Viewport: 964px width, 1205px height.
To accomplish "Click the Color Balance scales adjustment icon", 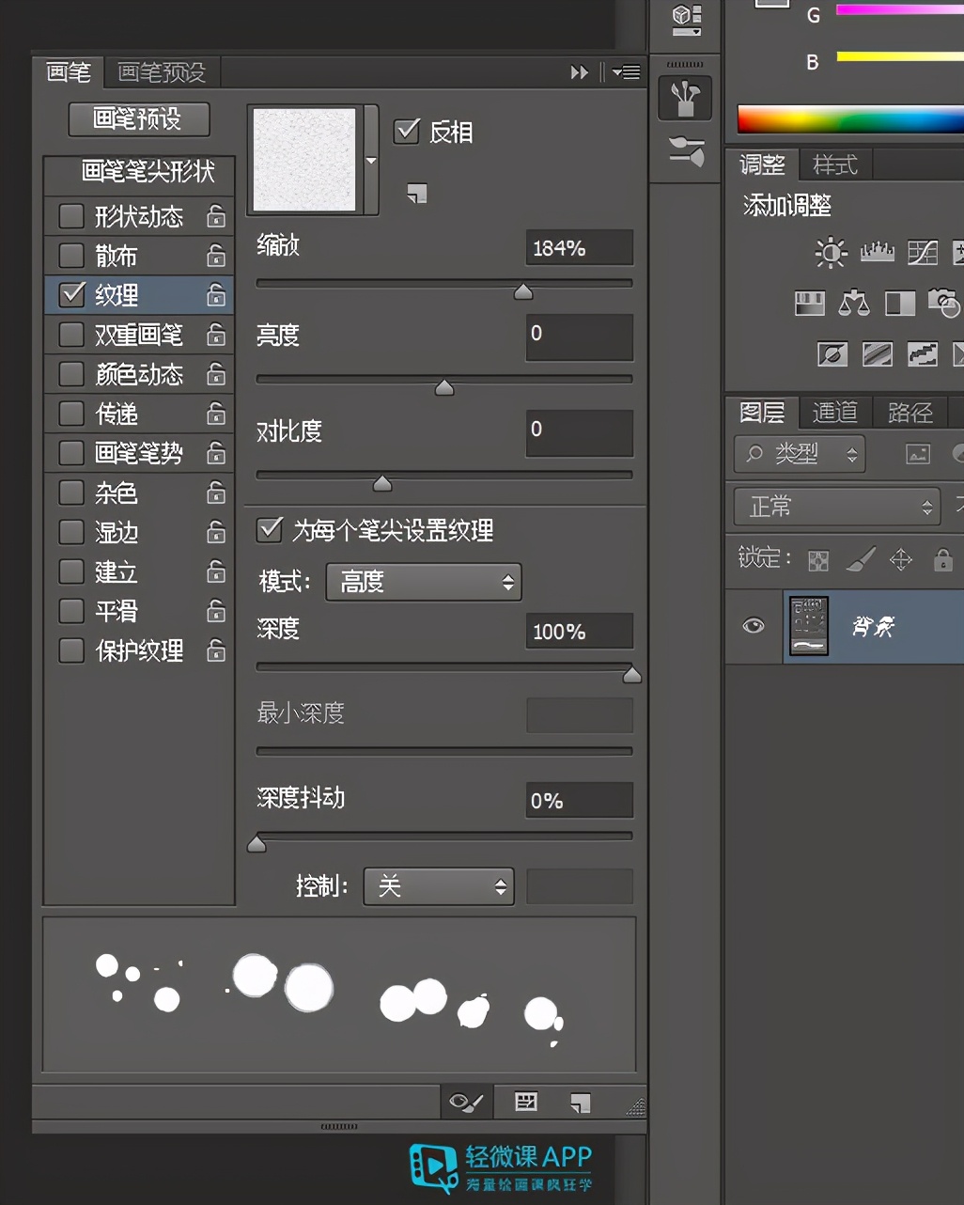I will point(854,303).
